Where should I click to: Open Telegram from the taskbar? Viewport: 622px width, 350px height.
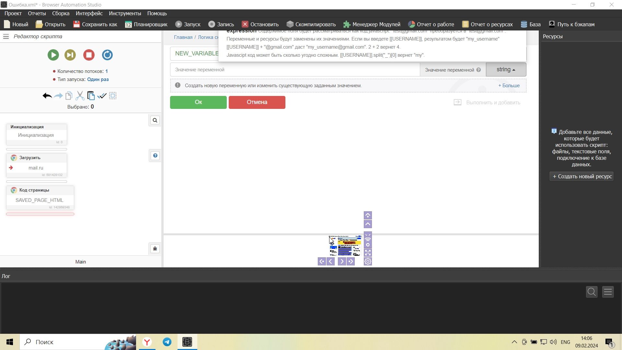[167, 342]
